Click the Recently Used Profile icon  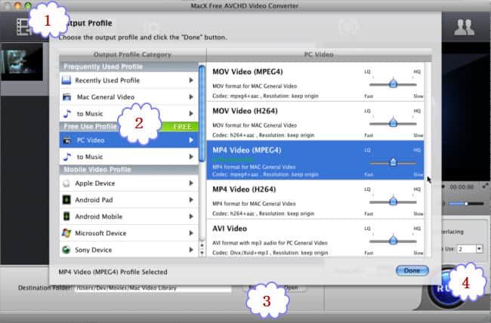coord(66,80)
